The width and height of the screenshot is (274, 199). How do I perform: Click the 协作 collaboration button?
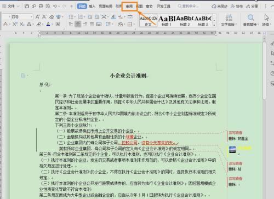(x=237, y=7)
